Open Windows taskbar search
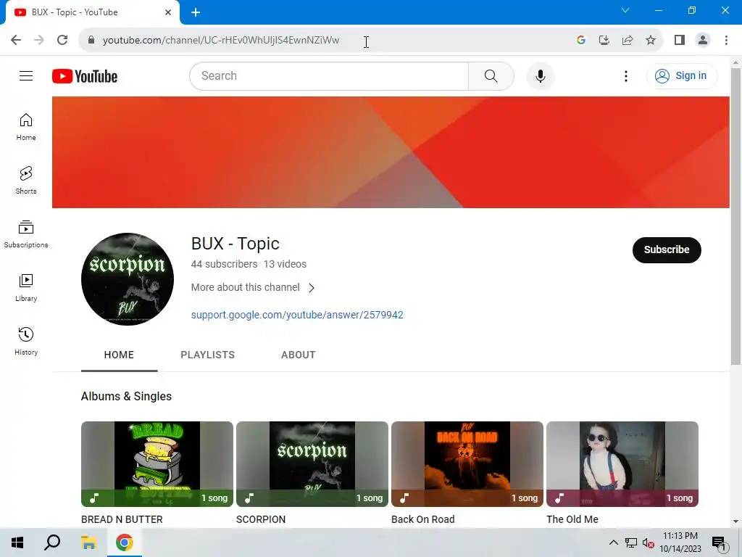This screenshot has height=557, width=742. [52, 542]
